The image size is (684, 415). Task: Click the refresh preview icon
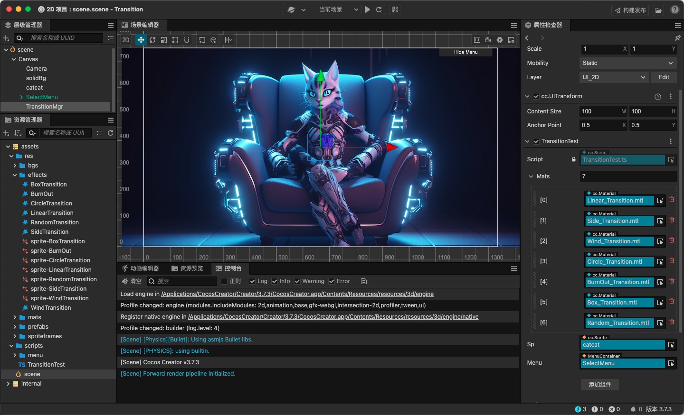(379, 9)
